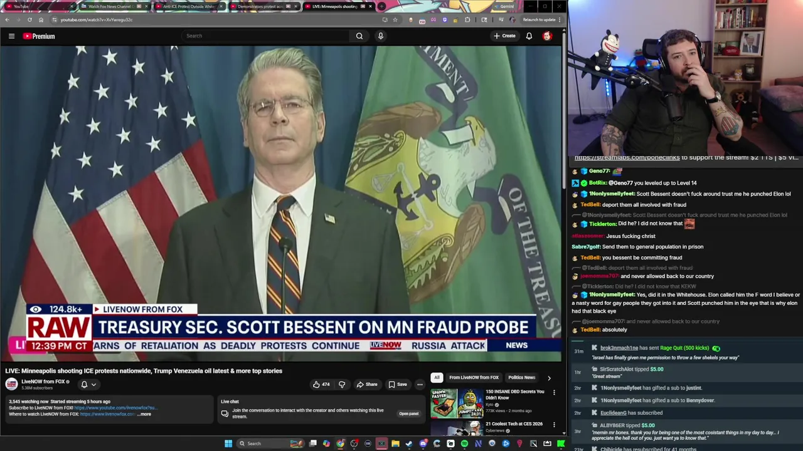Start voice search with microphone icon
The width and height of the screenshot is (803, 451).
click(380, 36)
